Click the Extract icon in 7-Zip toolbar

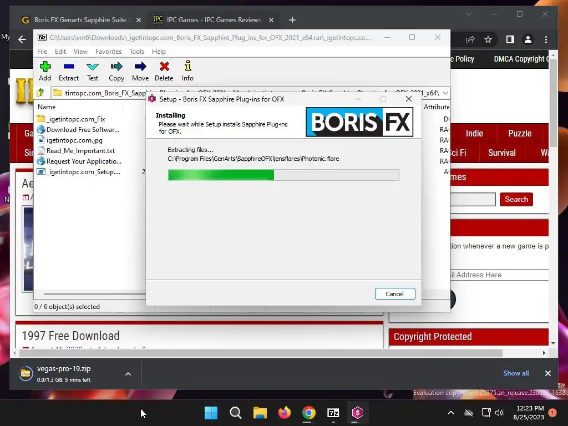68,71
